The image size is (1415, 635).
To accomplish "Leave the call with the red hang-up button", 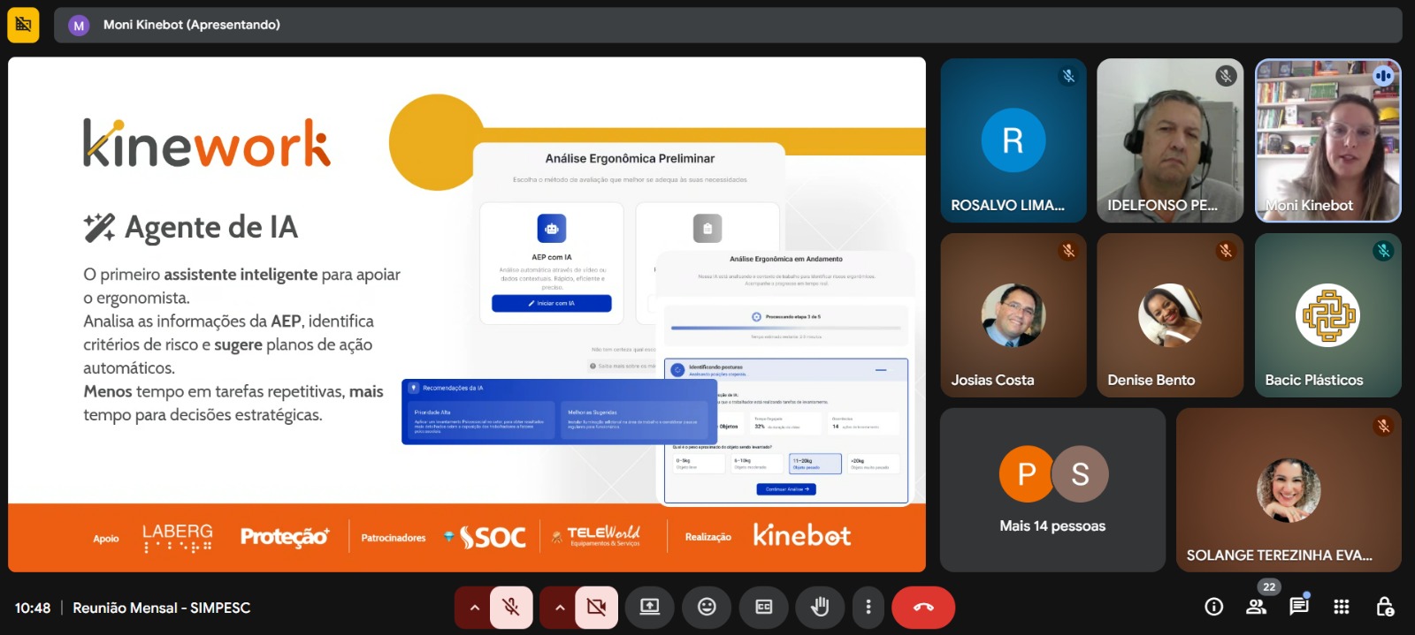I will [923, 607].
